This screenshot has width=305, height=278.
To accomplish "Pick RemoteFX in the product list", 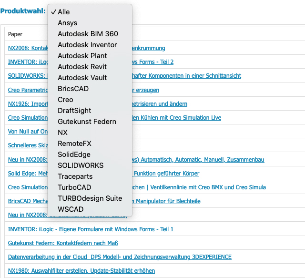I will 90,144.
